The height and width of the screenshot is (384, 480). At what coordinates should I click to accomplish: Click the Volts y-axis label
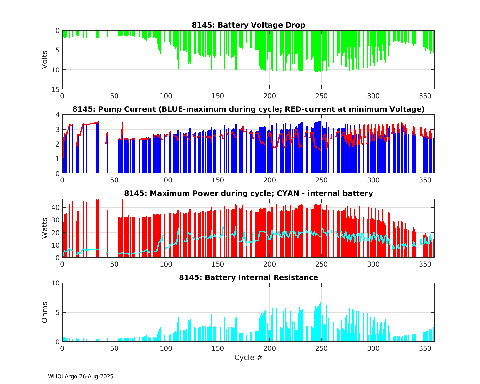[44, 60]
